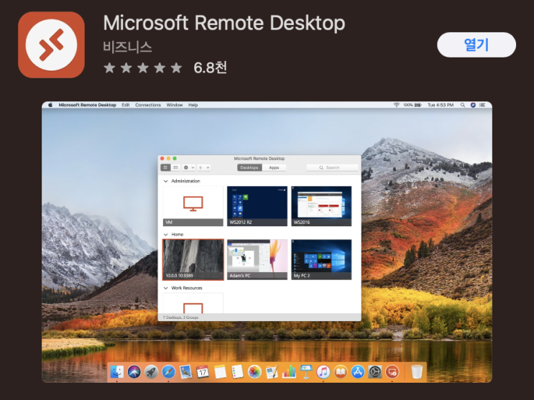Viewport: 534px width, 400px height.
Task: Click the 비즈니스 category label
Action: point(127,47)
